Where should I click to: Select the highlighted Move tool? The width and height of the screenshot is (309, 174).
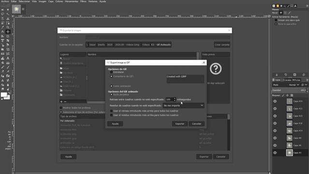click(x=8, y=31)
